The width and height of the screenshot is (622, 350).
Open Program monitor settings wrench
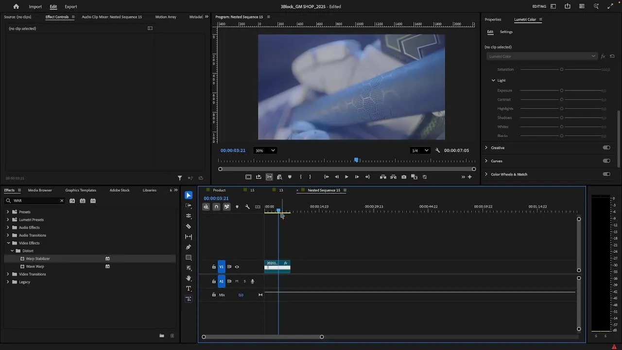(x=437, y=151)
